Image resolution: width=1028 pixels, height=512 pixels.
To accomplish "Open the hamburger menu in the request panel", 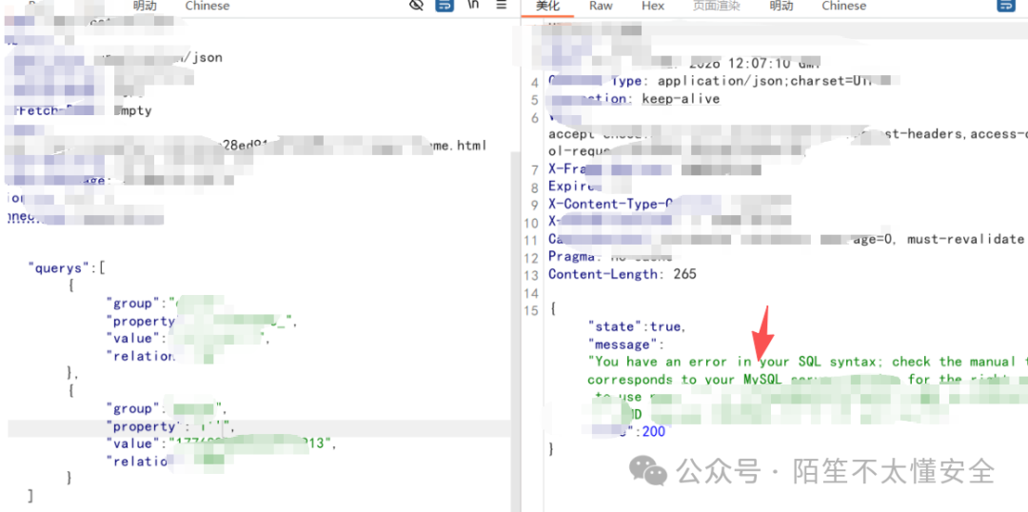I will coord(502,6).
